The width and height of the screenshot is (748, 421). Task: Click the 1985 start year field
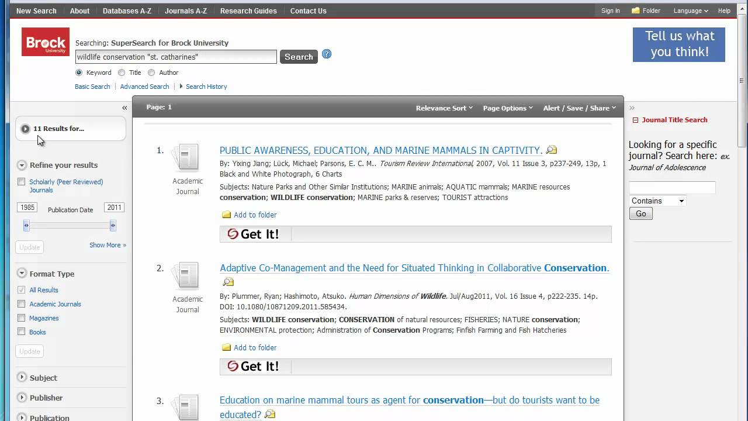pos(27,208)
